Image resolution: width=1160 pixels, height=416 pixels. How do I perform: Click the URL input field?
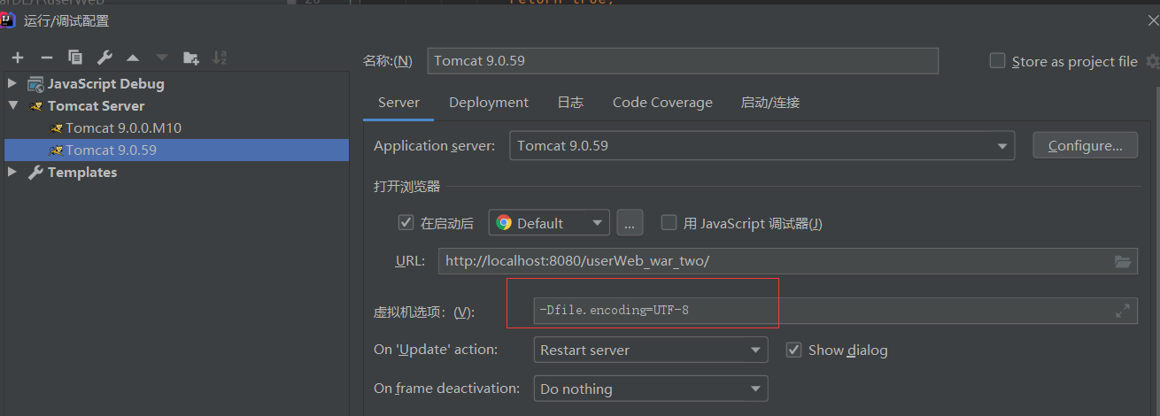[x=788, y=261]
